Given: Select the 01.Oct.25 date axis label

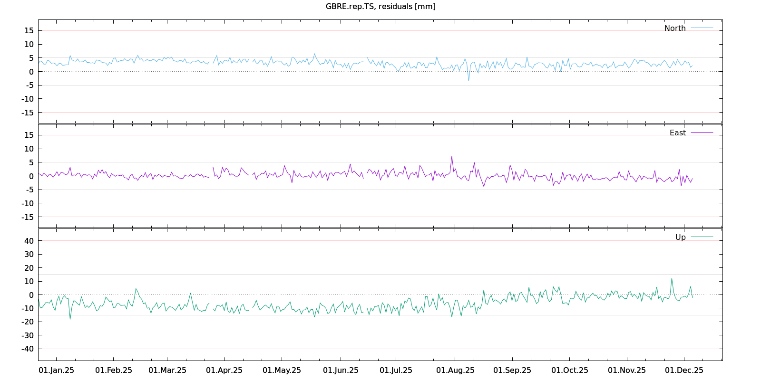Looking at the screenshot, I should [x=569, y=370].
